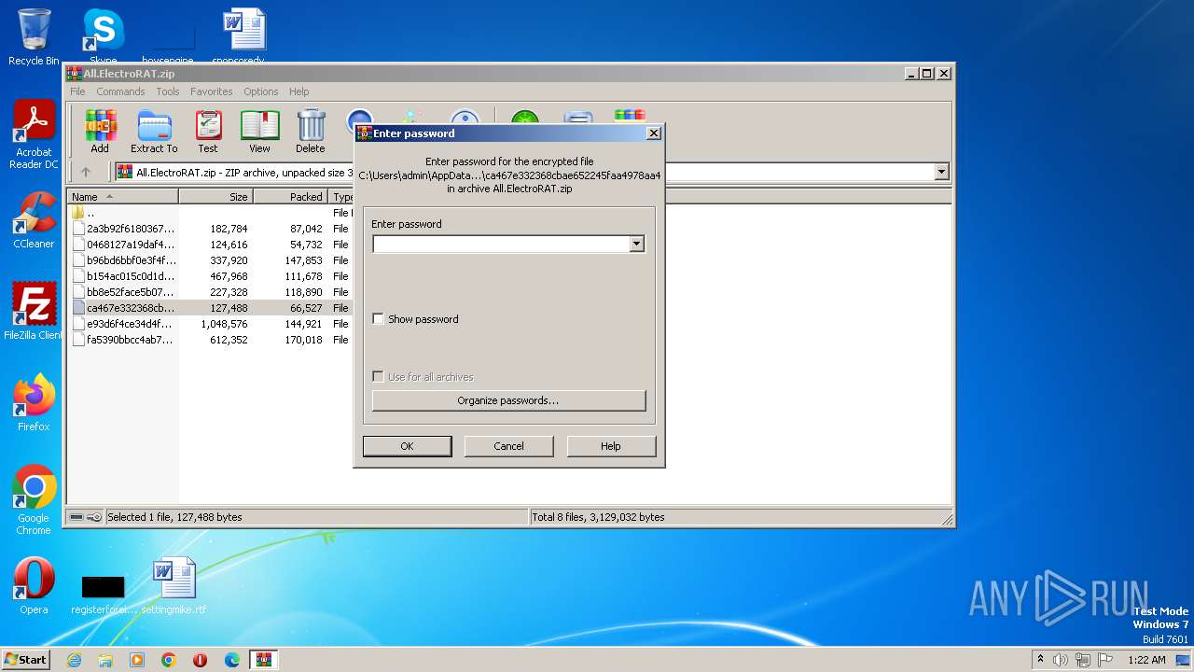Viewport: 1194px width, 672px height.
Task: Open the Help menu
Action: 299,91
